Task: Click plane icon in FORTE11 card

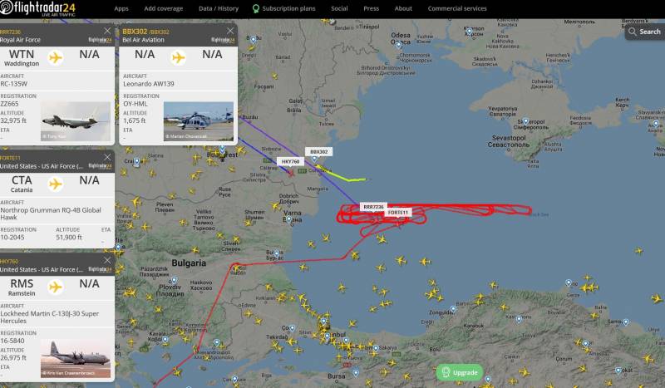Action: tap(56, 184)
